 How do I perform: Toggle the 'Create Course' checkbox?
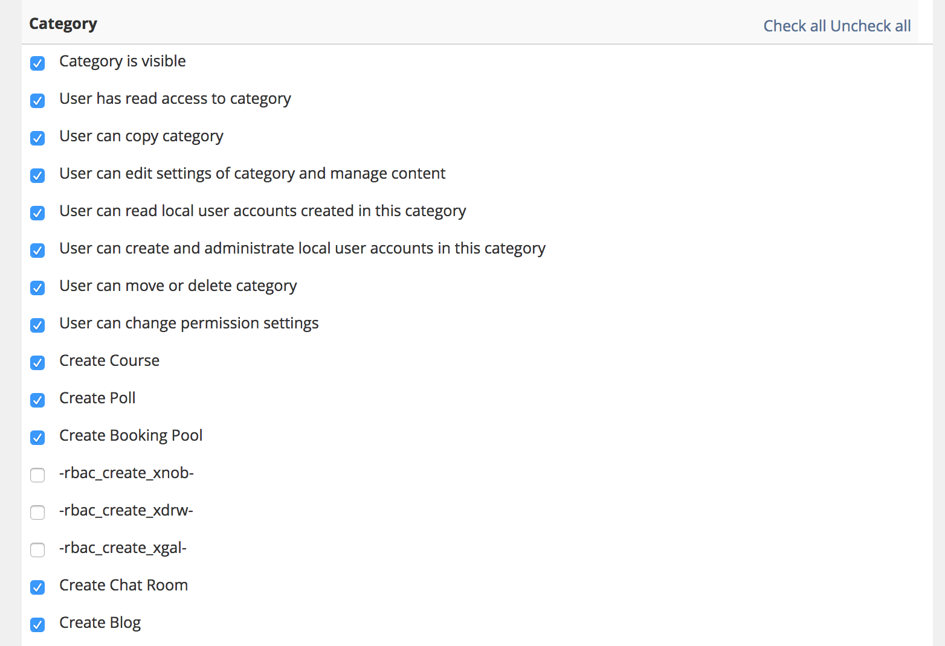click(37, 362)
